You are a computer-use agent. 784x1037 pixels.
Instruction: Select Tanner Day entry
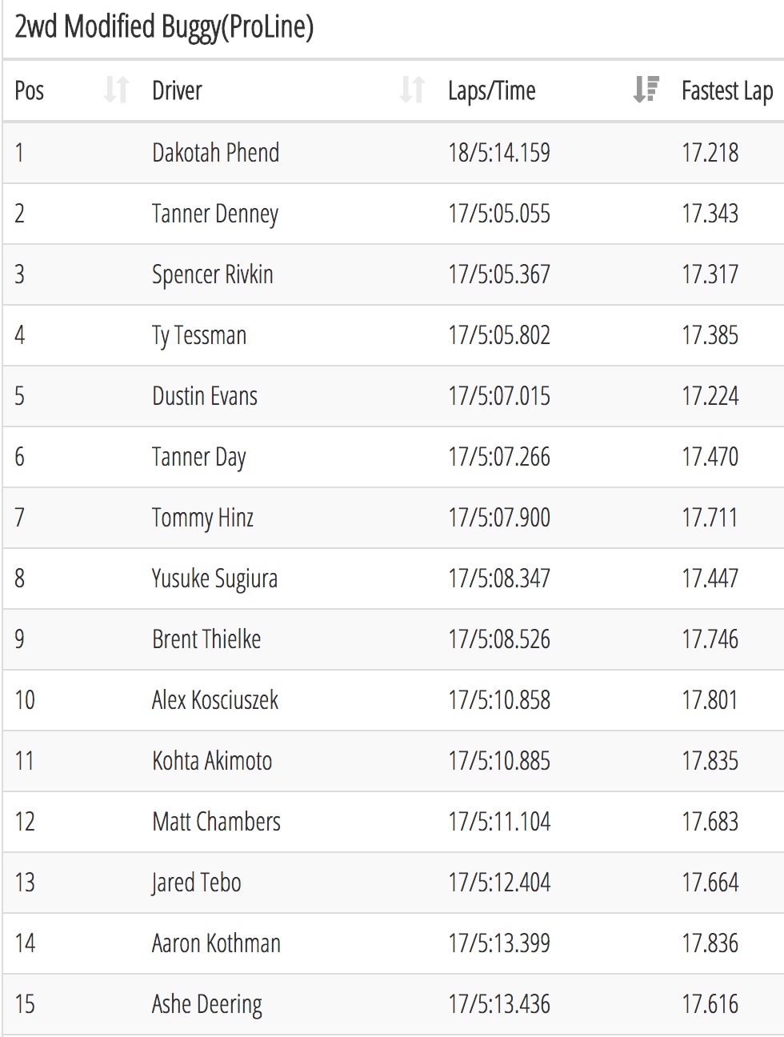[x=199, y=457]
